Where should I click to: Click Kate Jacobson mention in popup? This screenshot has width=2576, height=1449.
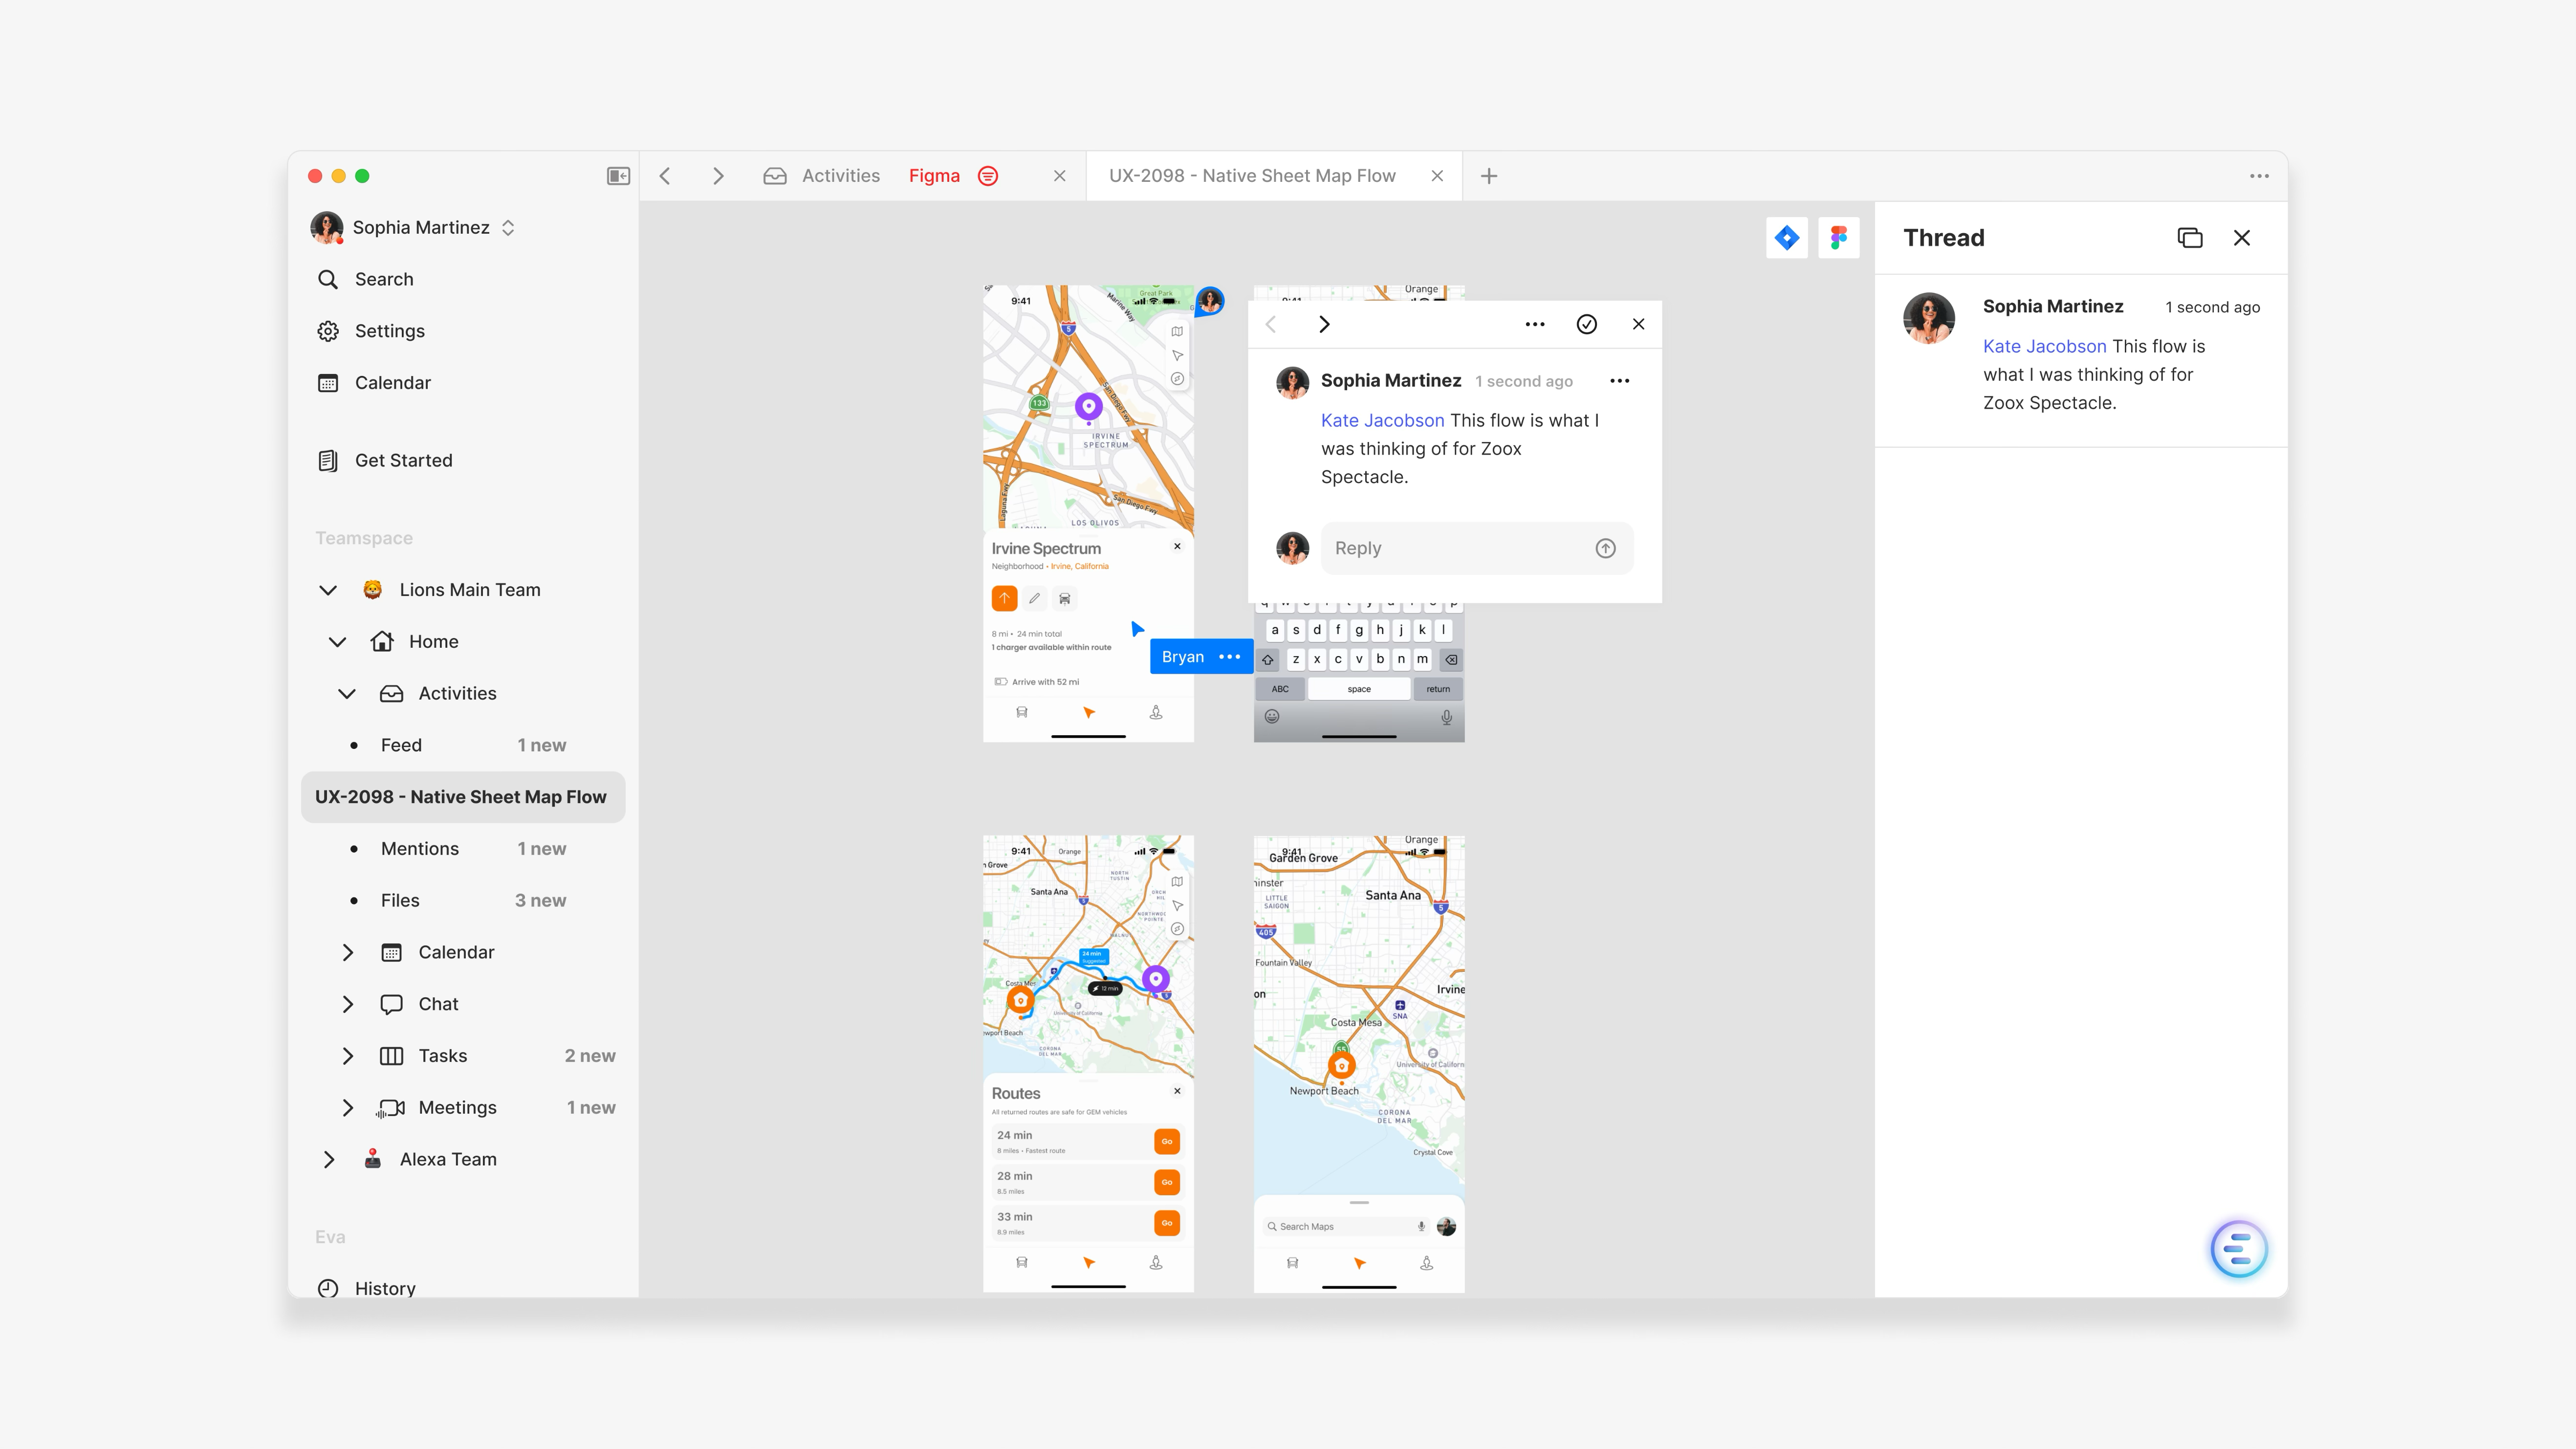pyautogui.click(x=1382, y=420)
